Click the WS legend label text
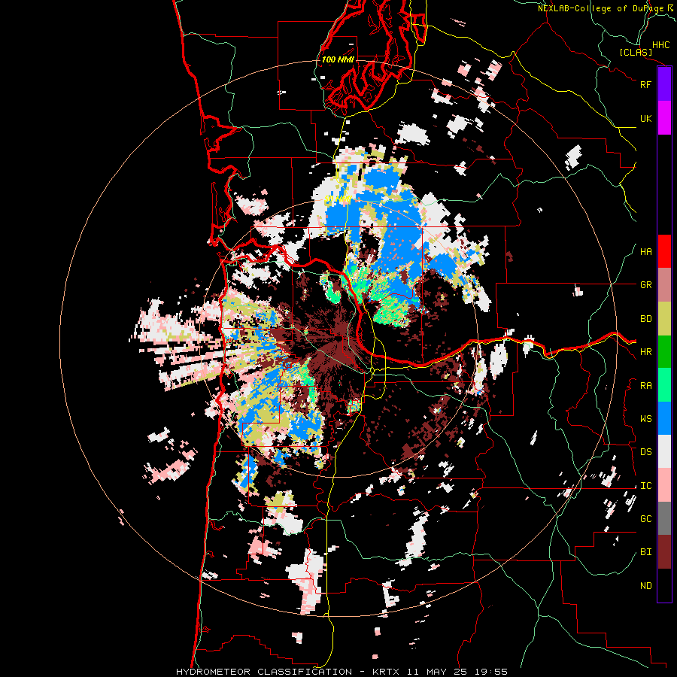This screenshot has height=677, width=677. [x=645, y=419]
